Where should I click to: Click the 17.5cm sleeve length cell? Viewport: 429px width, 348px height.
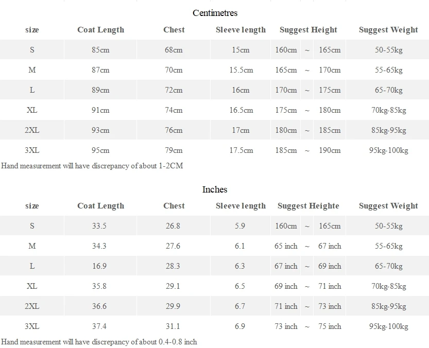(241, 150)
